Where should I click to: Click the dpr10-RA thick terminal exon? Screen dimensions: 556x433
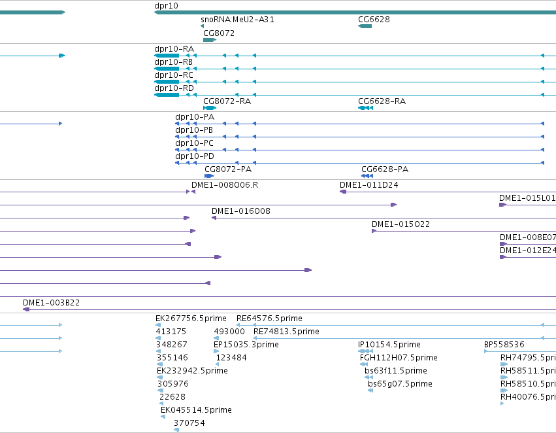tap(167, 56)
